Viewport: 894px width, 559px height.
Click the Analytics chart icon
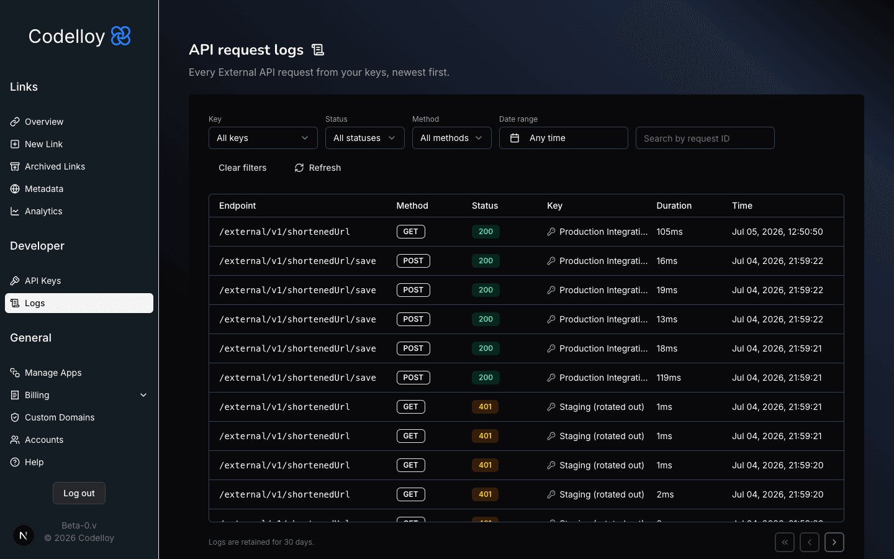tap(15, 211)
